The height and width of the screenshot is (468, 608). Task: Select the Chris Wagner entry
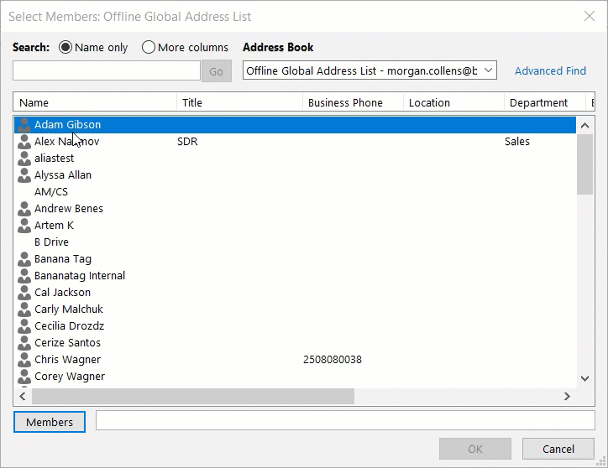[295, 360]
